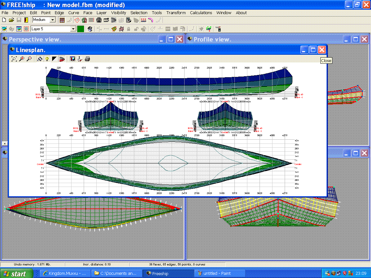Toggle control net visibility
This screenshot has width=371, height=278.
point(62,20)
